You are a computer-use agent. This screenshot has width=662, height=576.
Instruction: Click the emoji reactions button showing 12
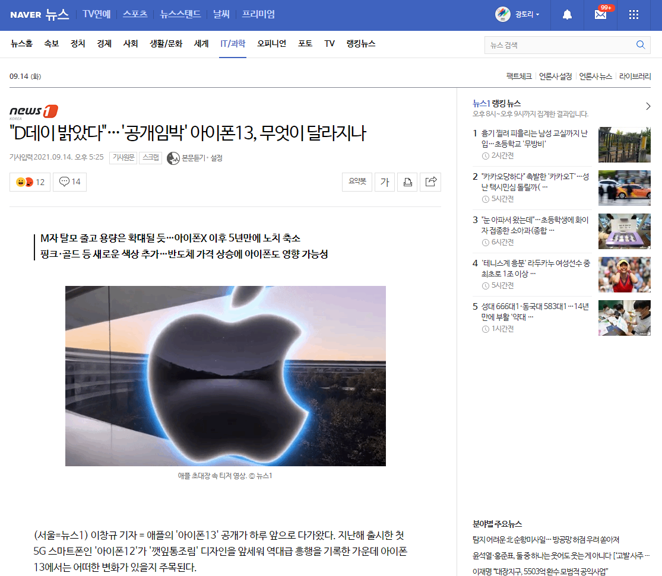tap(30, 182)
